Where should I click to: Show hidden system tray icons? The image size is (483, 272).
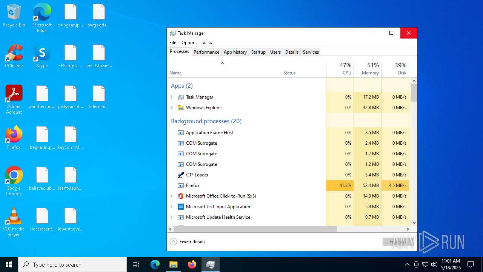click(x=407, y=264)
